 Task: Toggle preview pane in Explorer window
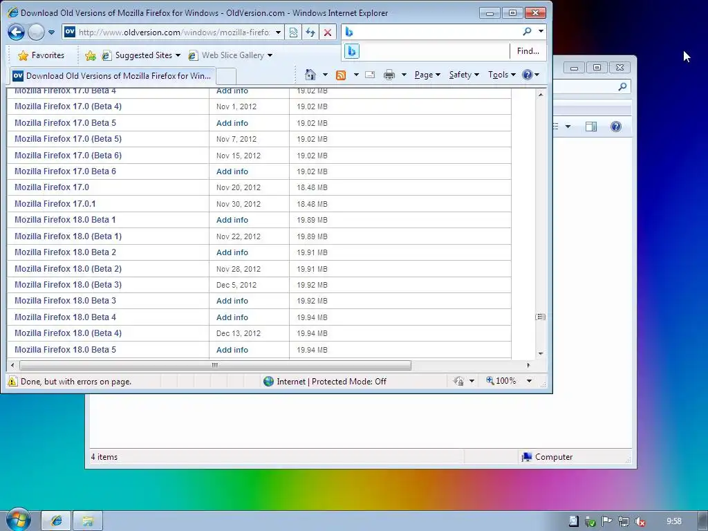click(x=591, y=127)
